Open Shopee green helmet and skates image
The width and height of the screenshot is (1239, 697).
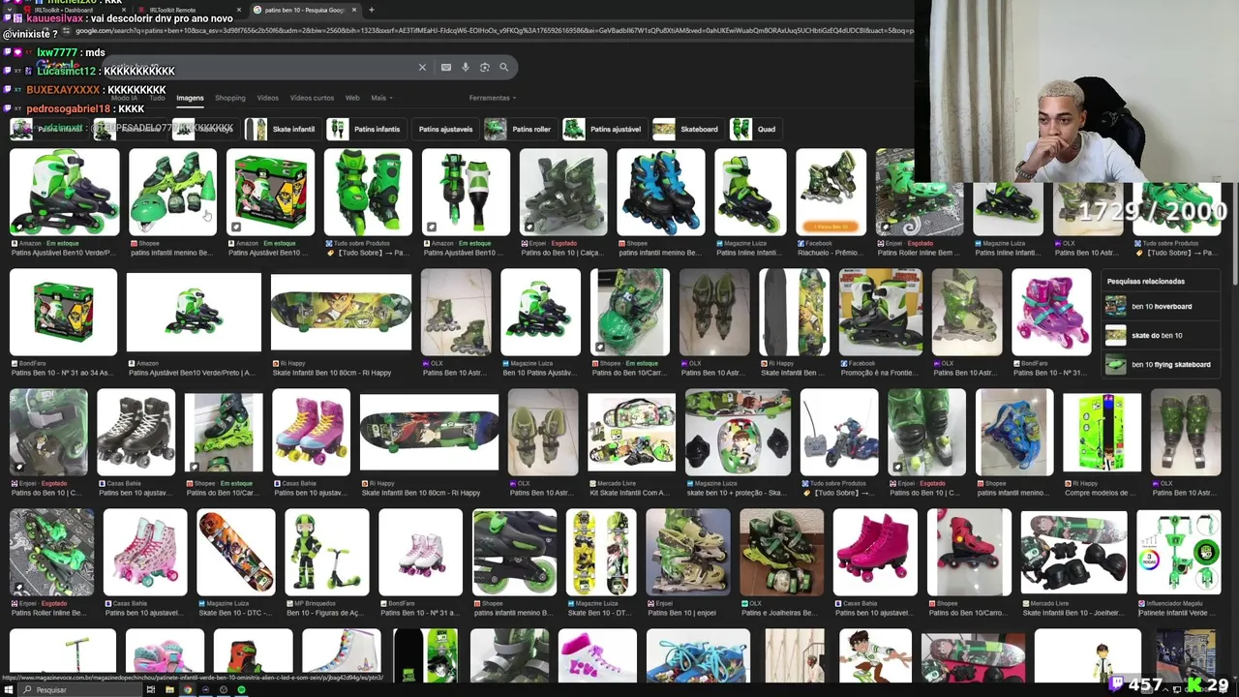pyautogui.click(x=172, y=192)
